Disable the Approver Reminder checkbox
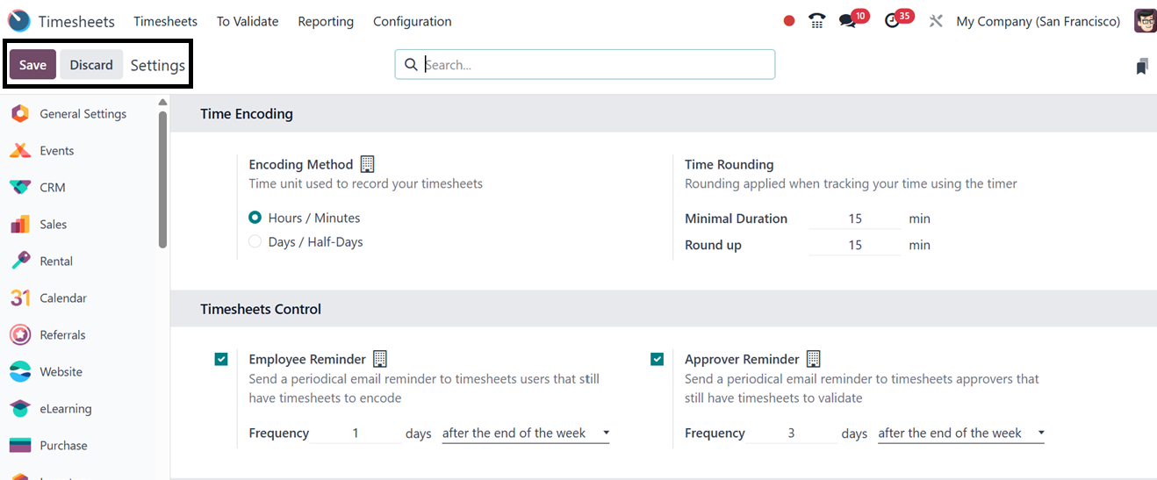The height and width of the screenshot is (480, 1157). (x=657, y=359)
